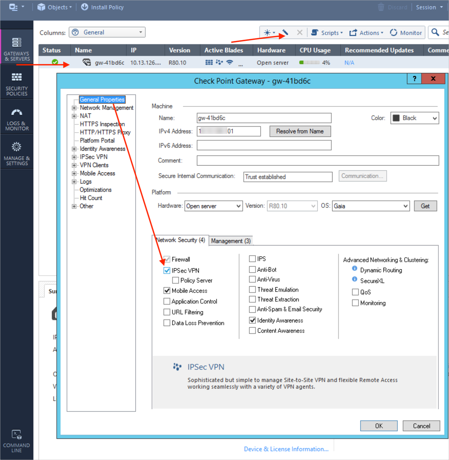This screenshot has height=460, width=449.
Task: Open the Columns General dropdown
Action: pyautogui.click(x=107, y=32)
